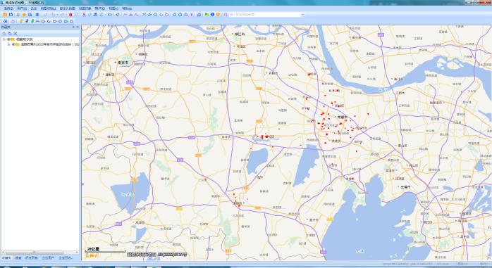
Task: Switch to the 搜索 tab at panel bottom
Action: click(x=18, y=258)
